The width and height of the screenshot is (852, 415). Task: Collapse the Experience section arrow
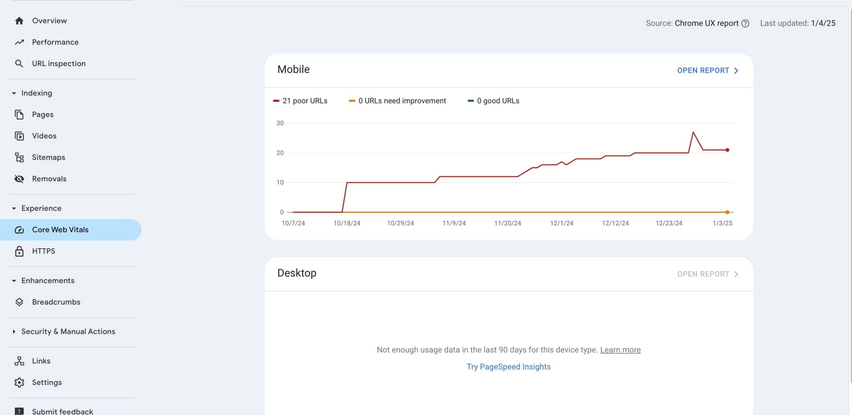(14, 208)
